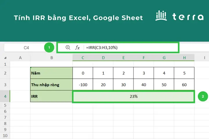Select column E header
The image size is (209, 139).
tap(123, 58)
